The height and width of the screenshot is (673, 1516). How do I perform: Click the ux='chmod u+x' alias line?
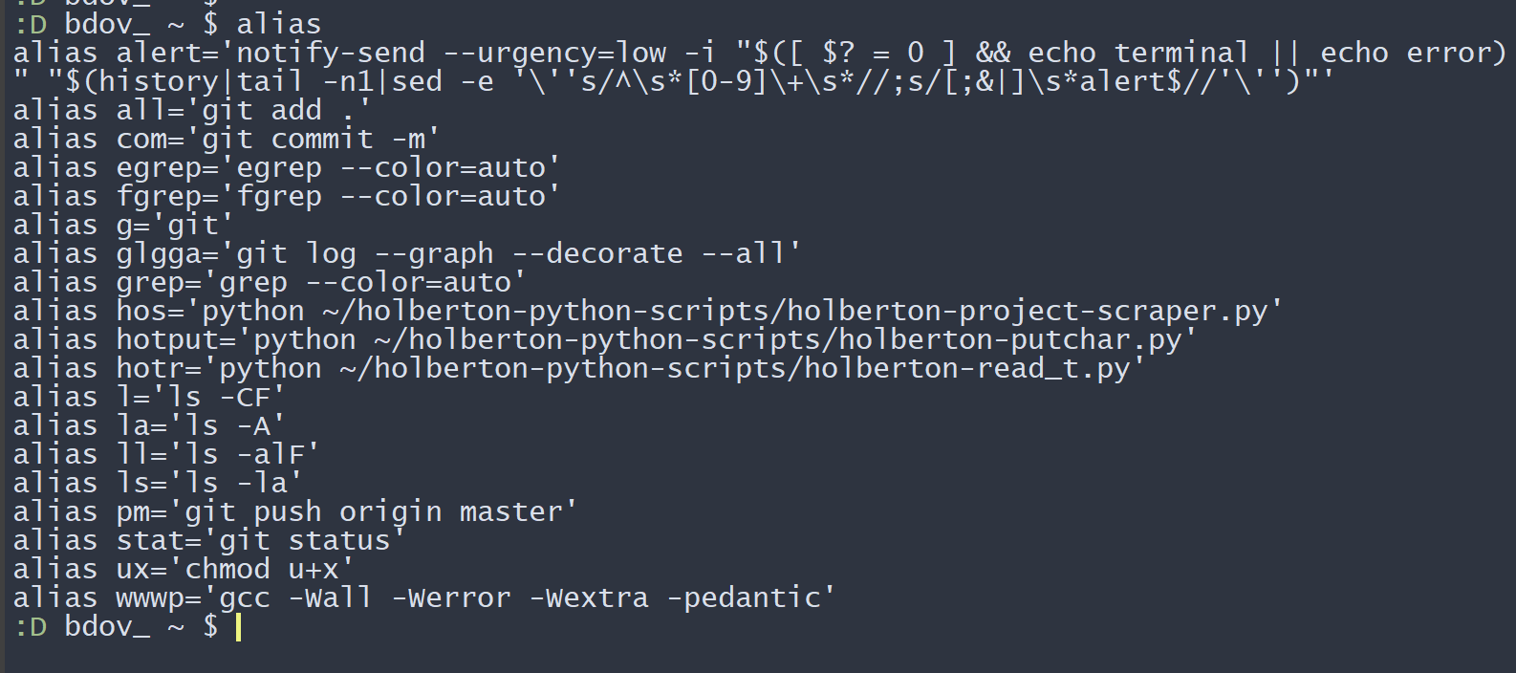pyautogui.click(x=184, y=570)
